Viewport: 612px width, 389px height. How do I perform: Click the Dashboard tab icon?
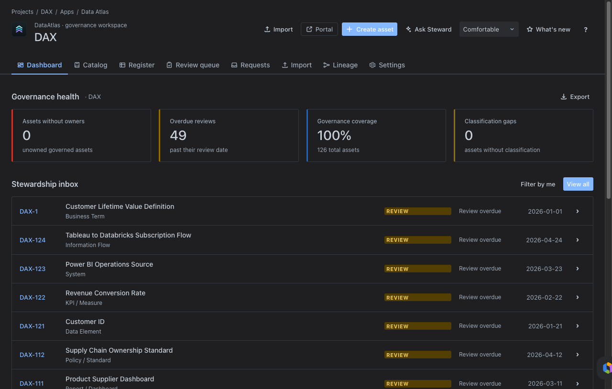pos(21,65)
